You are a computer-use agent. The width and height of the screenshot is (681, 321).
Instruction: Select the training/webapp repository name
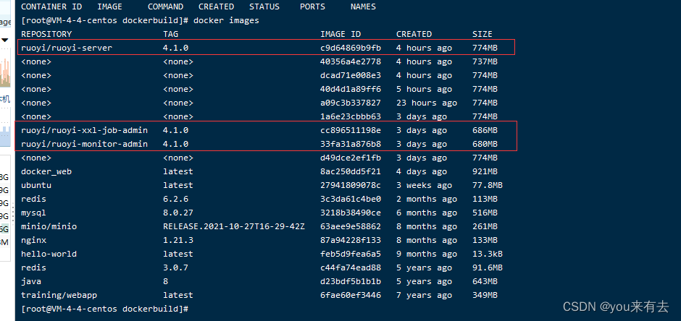[59, 295]
